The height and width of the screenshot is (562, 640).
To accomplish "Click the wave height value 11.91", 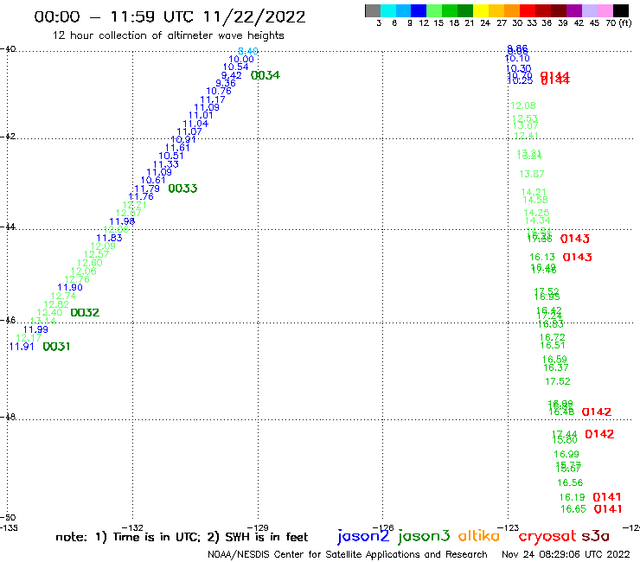I will pyautogui.click(x=22, y=347).
